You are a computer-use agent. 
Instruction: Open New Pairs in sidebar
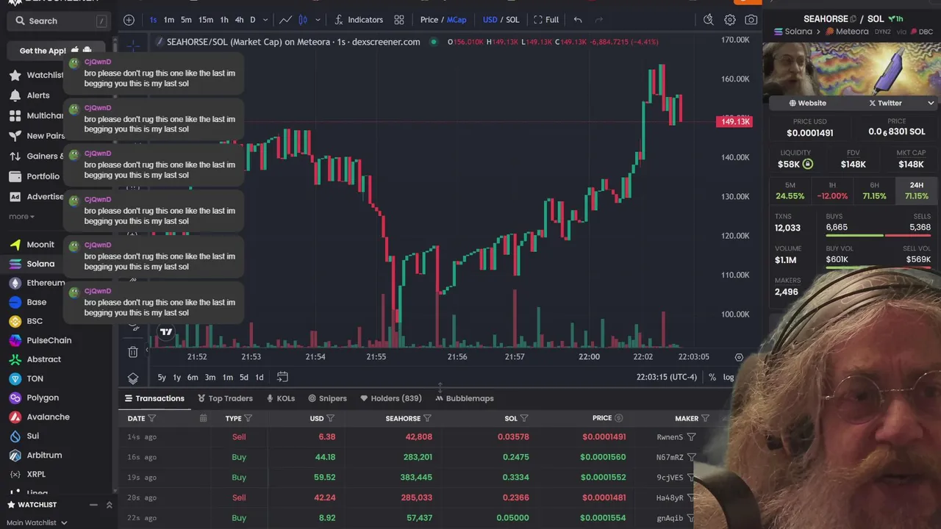38,136
